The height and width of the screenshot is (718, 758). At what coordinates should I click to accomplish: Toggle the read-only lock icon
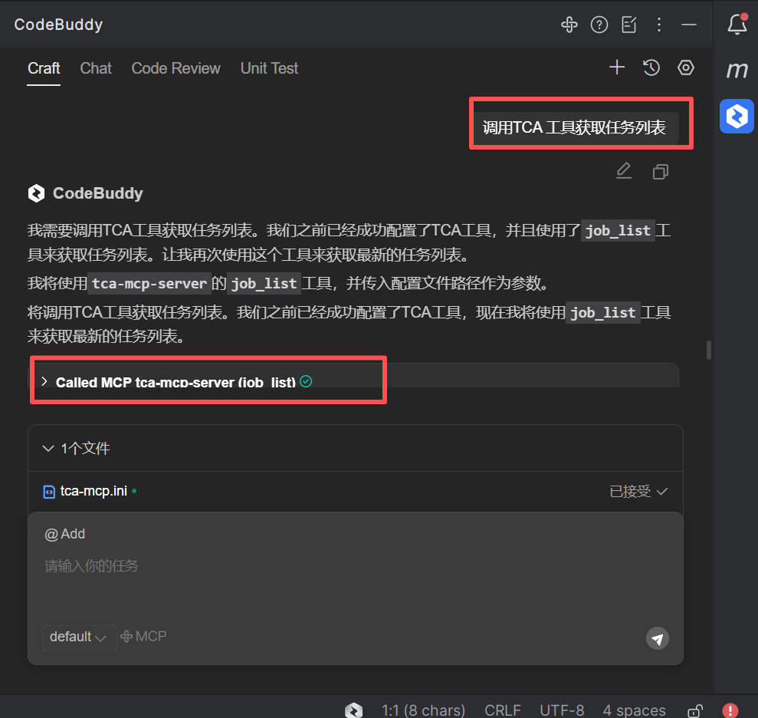695,710
